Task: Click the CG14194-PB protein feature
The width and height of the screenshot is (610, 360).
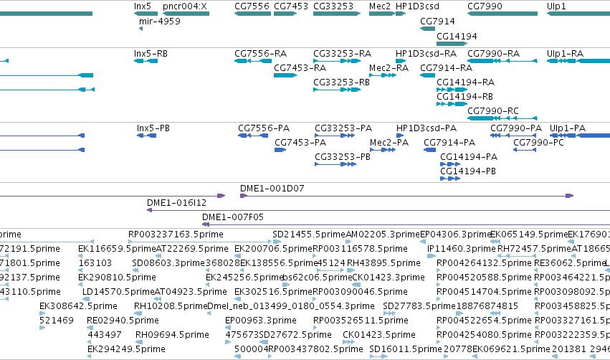Action: point(450,179)
